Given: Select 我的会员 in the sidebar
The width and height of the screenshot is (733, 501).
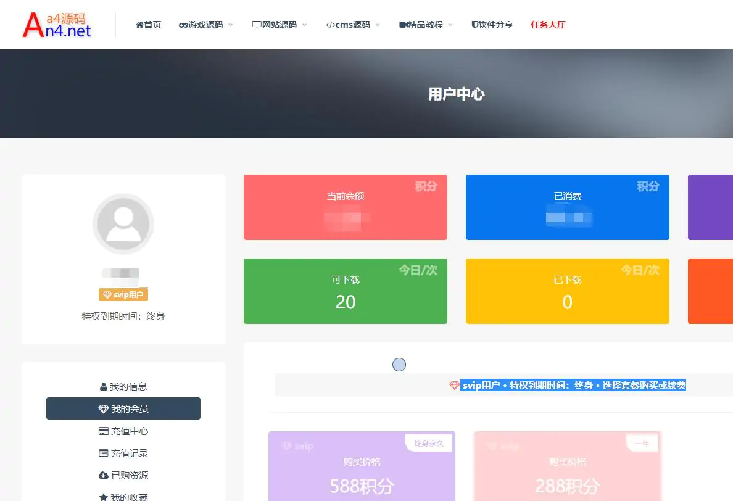Looking at the screenshot, I should click(123, 408).
